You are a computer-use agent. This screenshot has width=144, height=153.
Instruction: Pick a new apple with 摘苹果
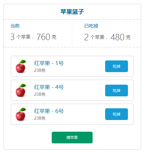point(72,138)
